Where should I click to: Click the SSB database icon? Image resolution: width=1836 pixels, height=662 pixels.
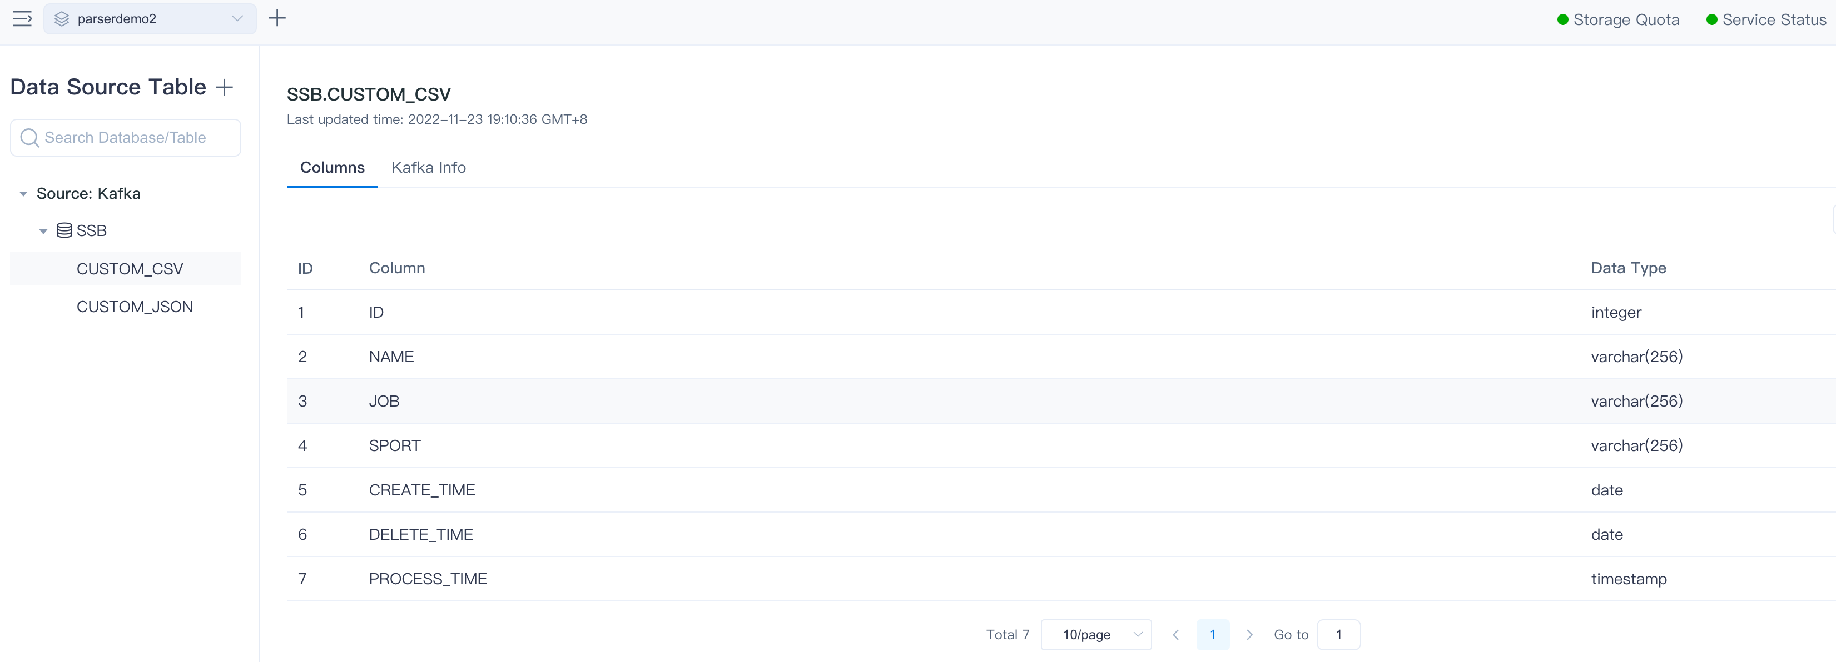[x=64, y=230]
